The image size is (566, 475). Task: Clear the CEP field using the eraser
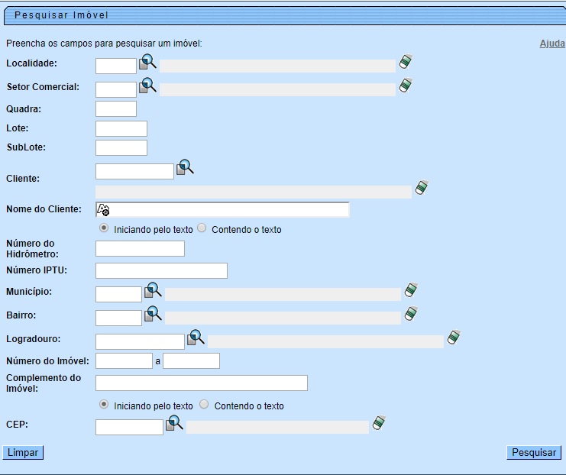[380, 423]
